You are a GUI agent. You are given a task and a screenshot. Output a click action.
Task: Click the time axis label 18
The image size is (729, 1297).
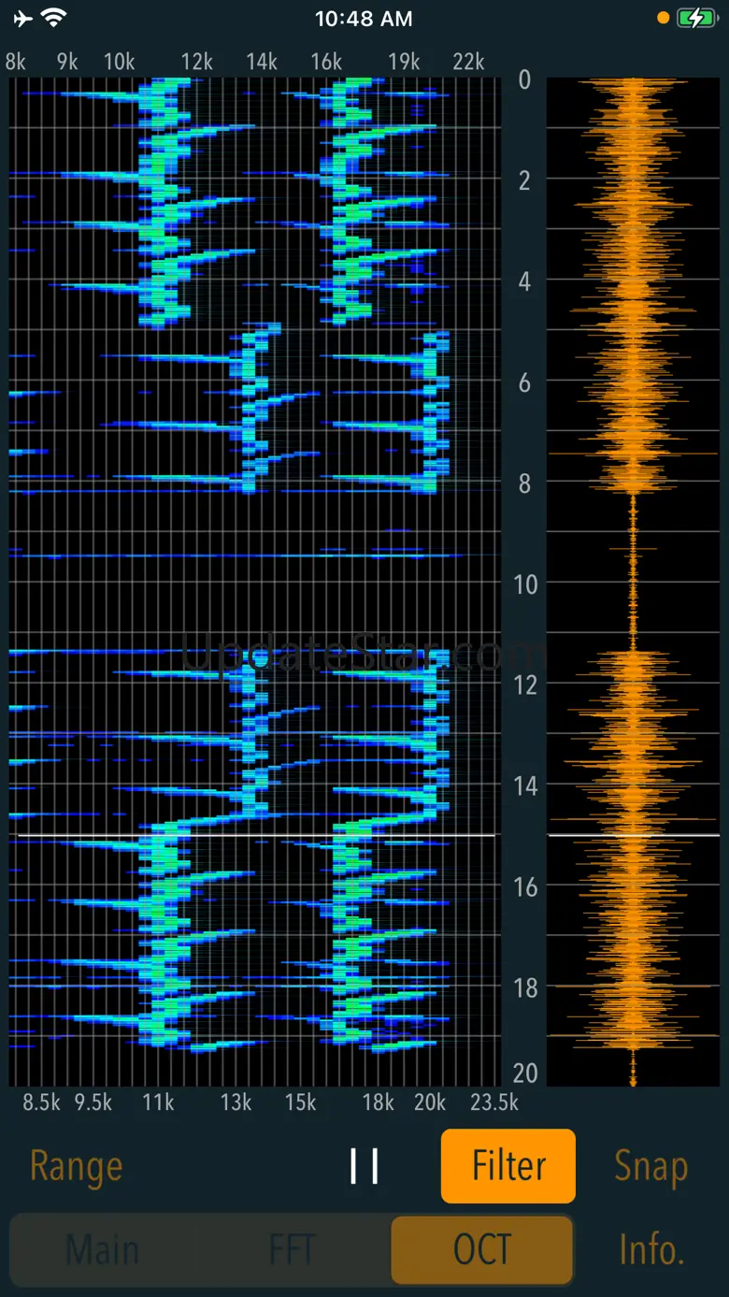pos(525,987)
